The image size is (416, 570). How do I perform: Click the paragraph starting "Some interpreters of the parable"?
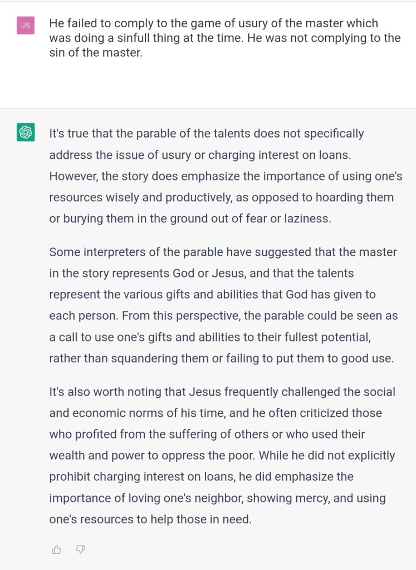pos(223,305)
